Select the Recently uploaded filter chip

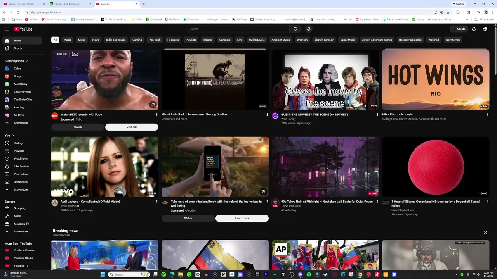pos(410,40)
